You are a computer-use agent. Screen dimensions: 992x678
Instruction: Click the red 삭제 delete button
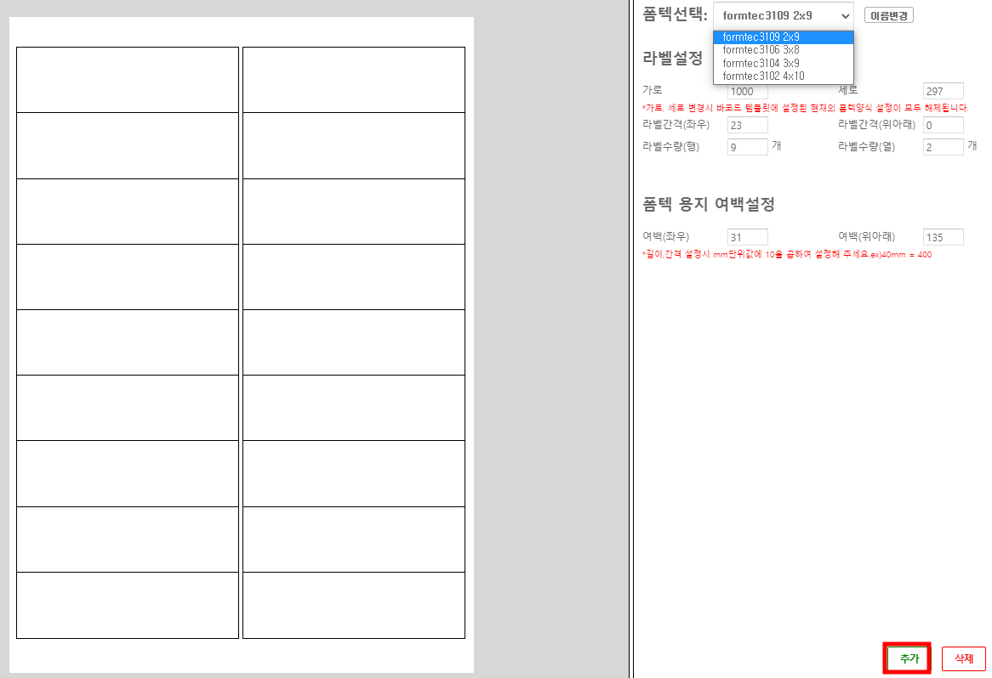pyautogui.click(x=963, y=658)
